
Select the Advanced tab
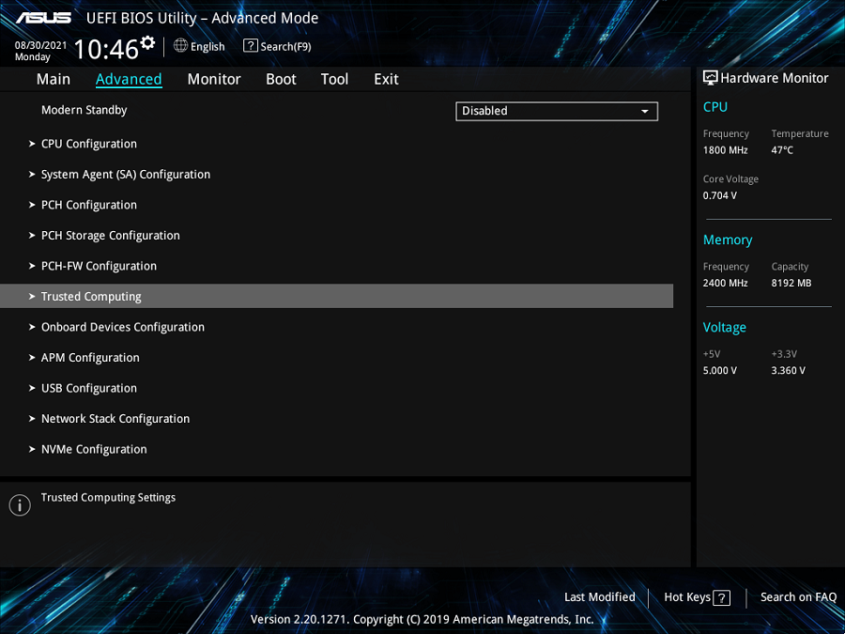pyautogui.click(x=129, y=79)
